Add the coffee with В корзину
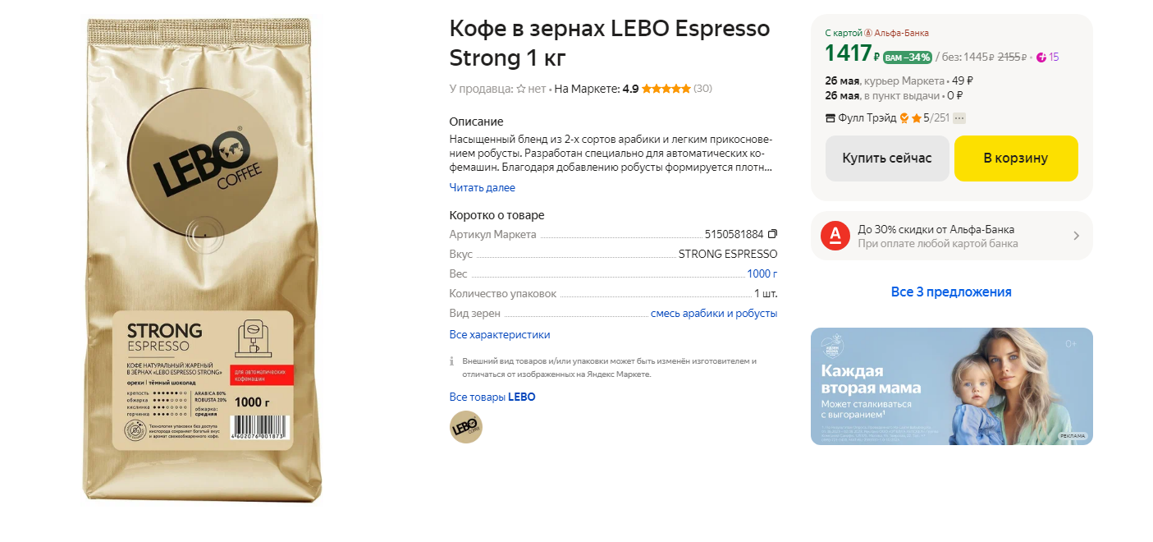 [1016, 158]
